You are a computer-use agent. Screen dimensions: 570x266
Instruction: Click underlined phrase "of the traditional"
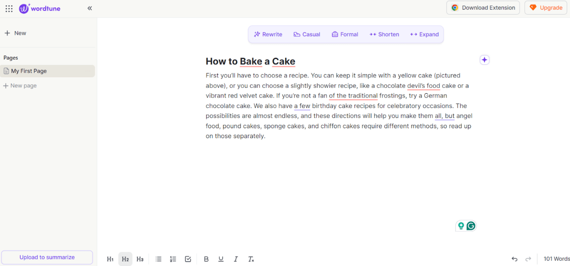[x=353, y=96]
